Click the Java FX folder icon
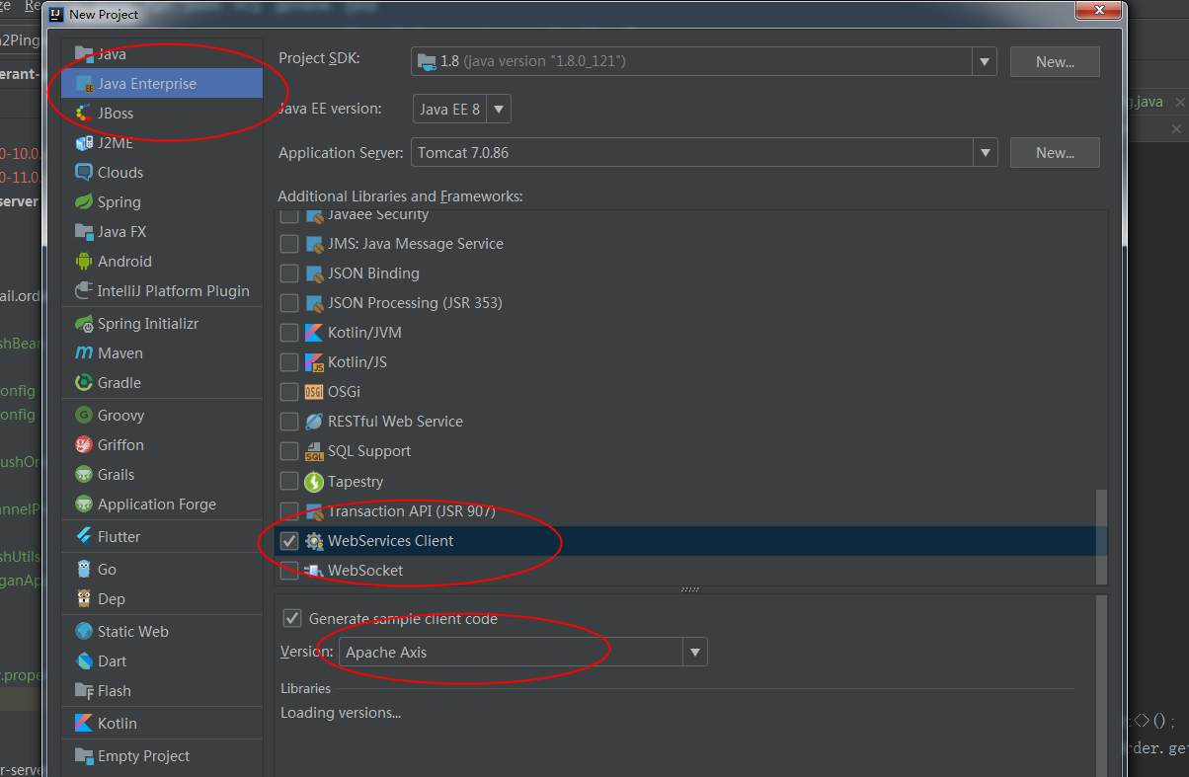The height and width of the screenshot is (777, 1189). (84, 232)
